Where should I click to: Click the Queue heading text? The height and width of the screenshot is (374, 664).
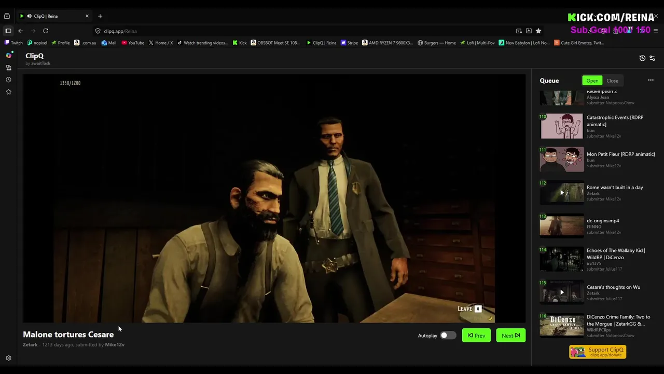pyautogui.click(x=549, y=81)
